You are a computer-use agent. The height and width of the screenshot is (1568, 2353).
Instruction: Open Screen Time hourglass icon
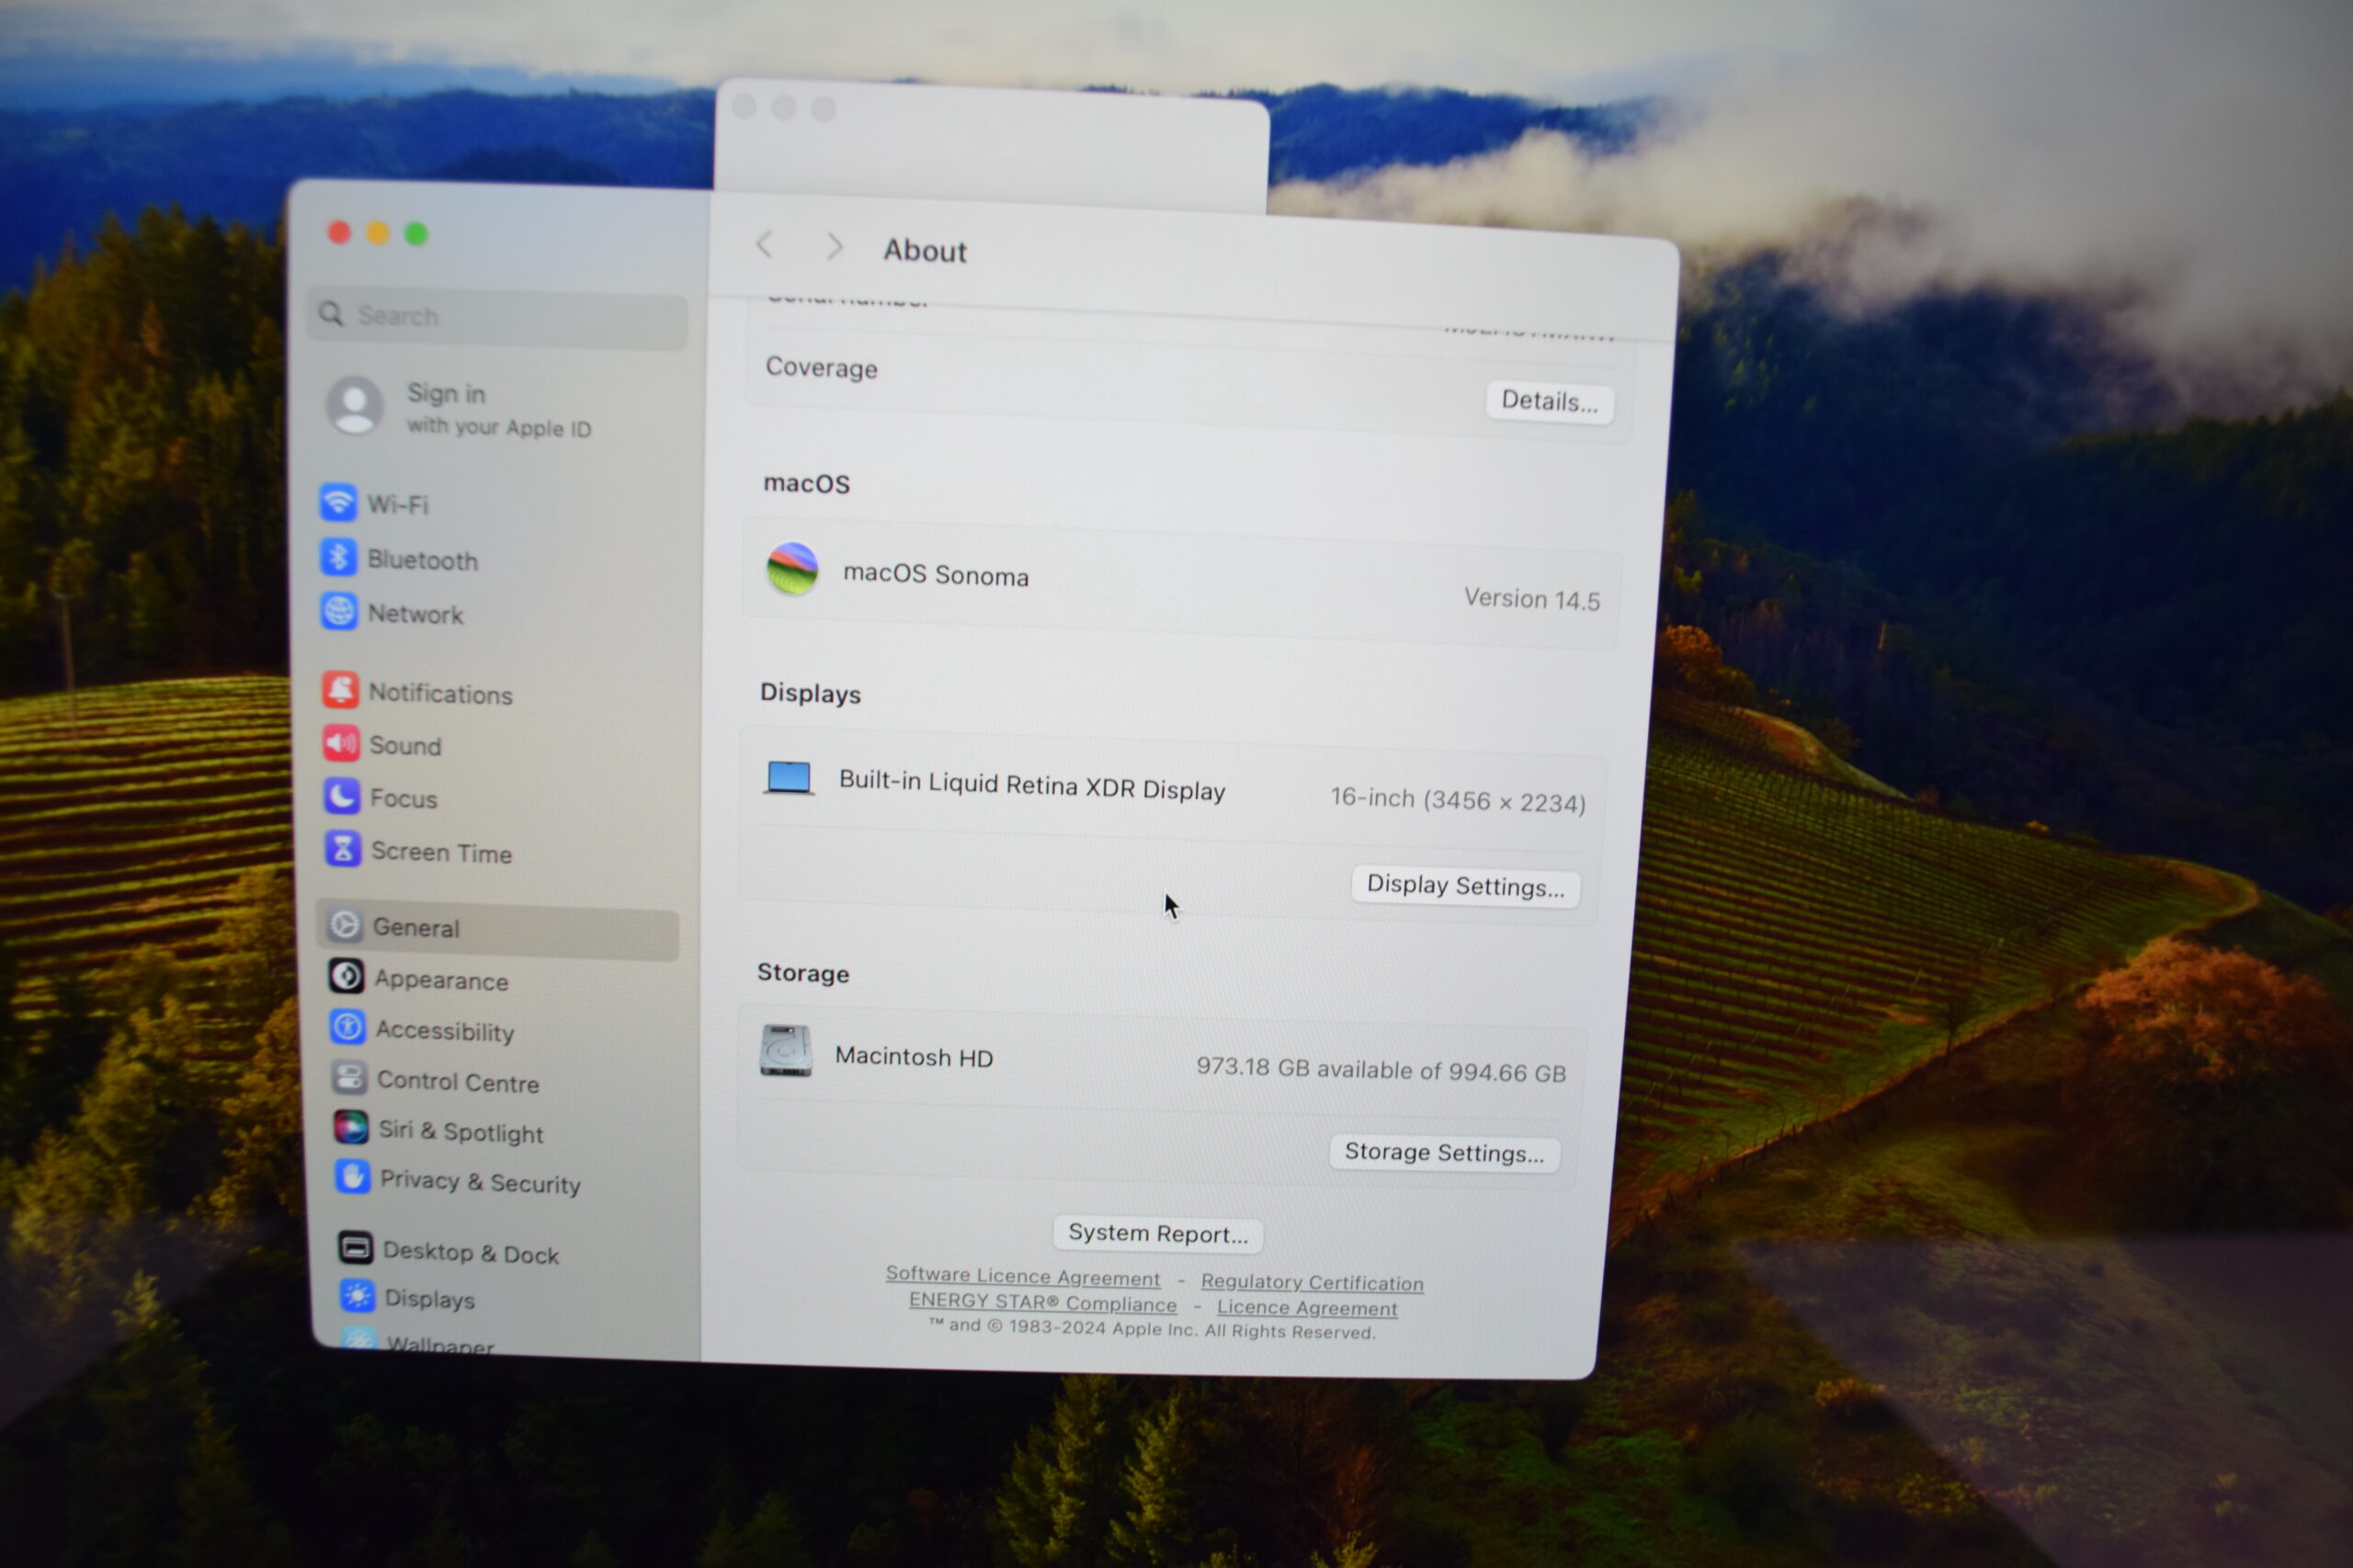pos(343,849)
